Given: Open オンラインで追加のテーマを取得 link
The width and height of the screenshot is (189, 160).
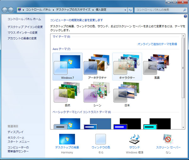Looking at the screenshot, I should pyautogui.click(x=157, y=44).
